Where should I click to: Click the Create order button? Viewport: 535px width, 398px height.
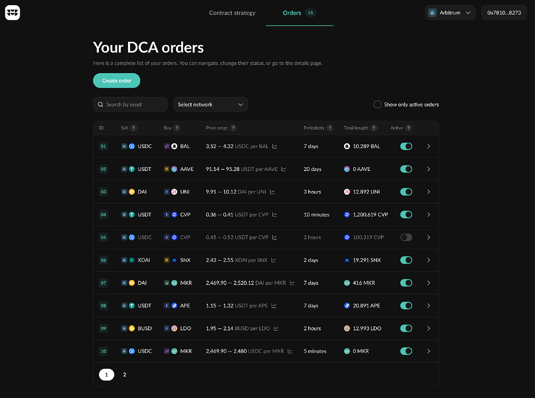117,80
